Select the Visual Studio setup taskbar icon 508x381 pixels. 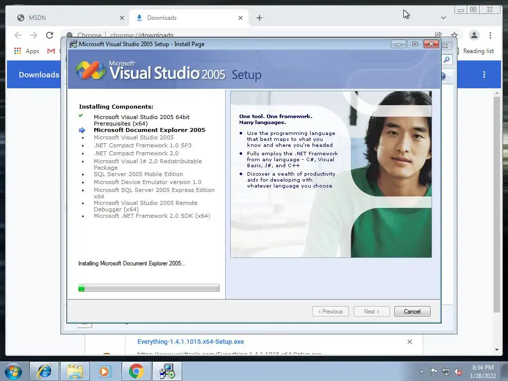point(167,371)
